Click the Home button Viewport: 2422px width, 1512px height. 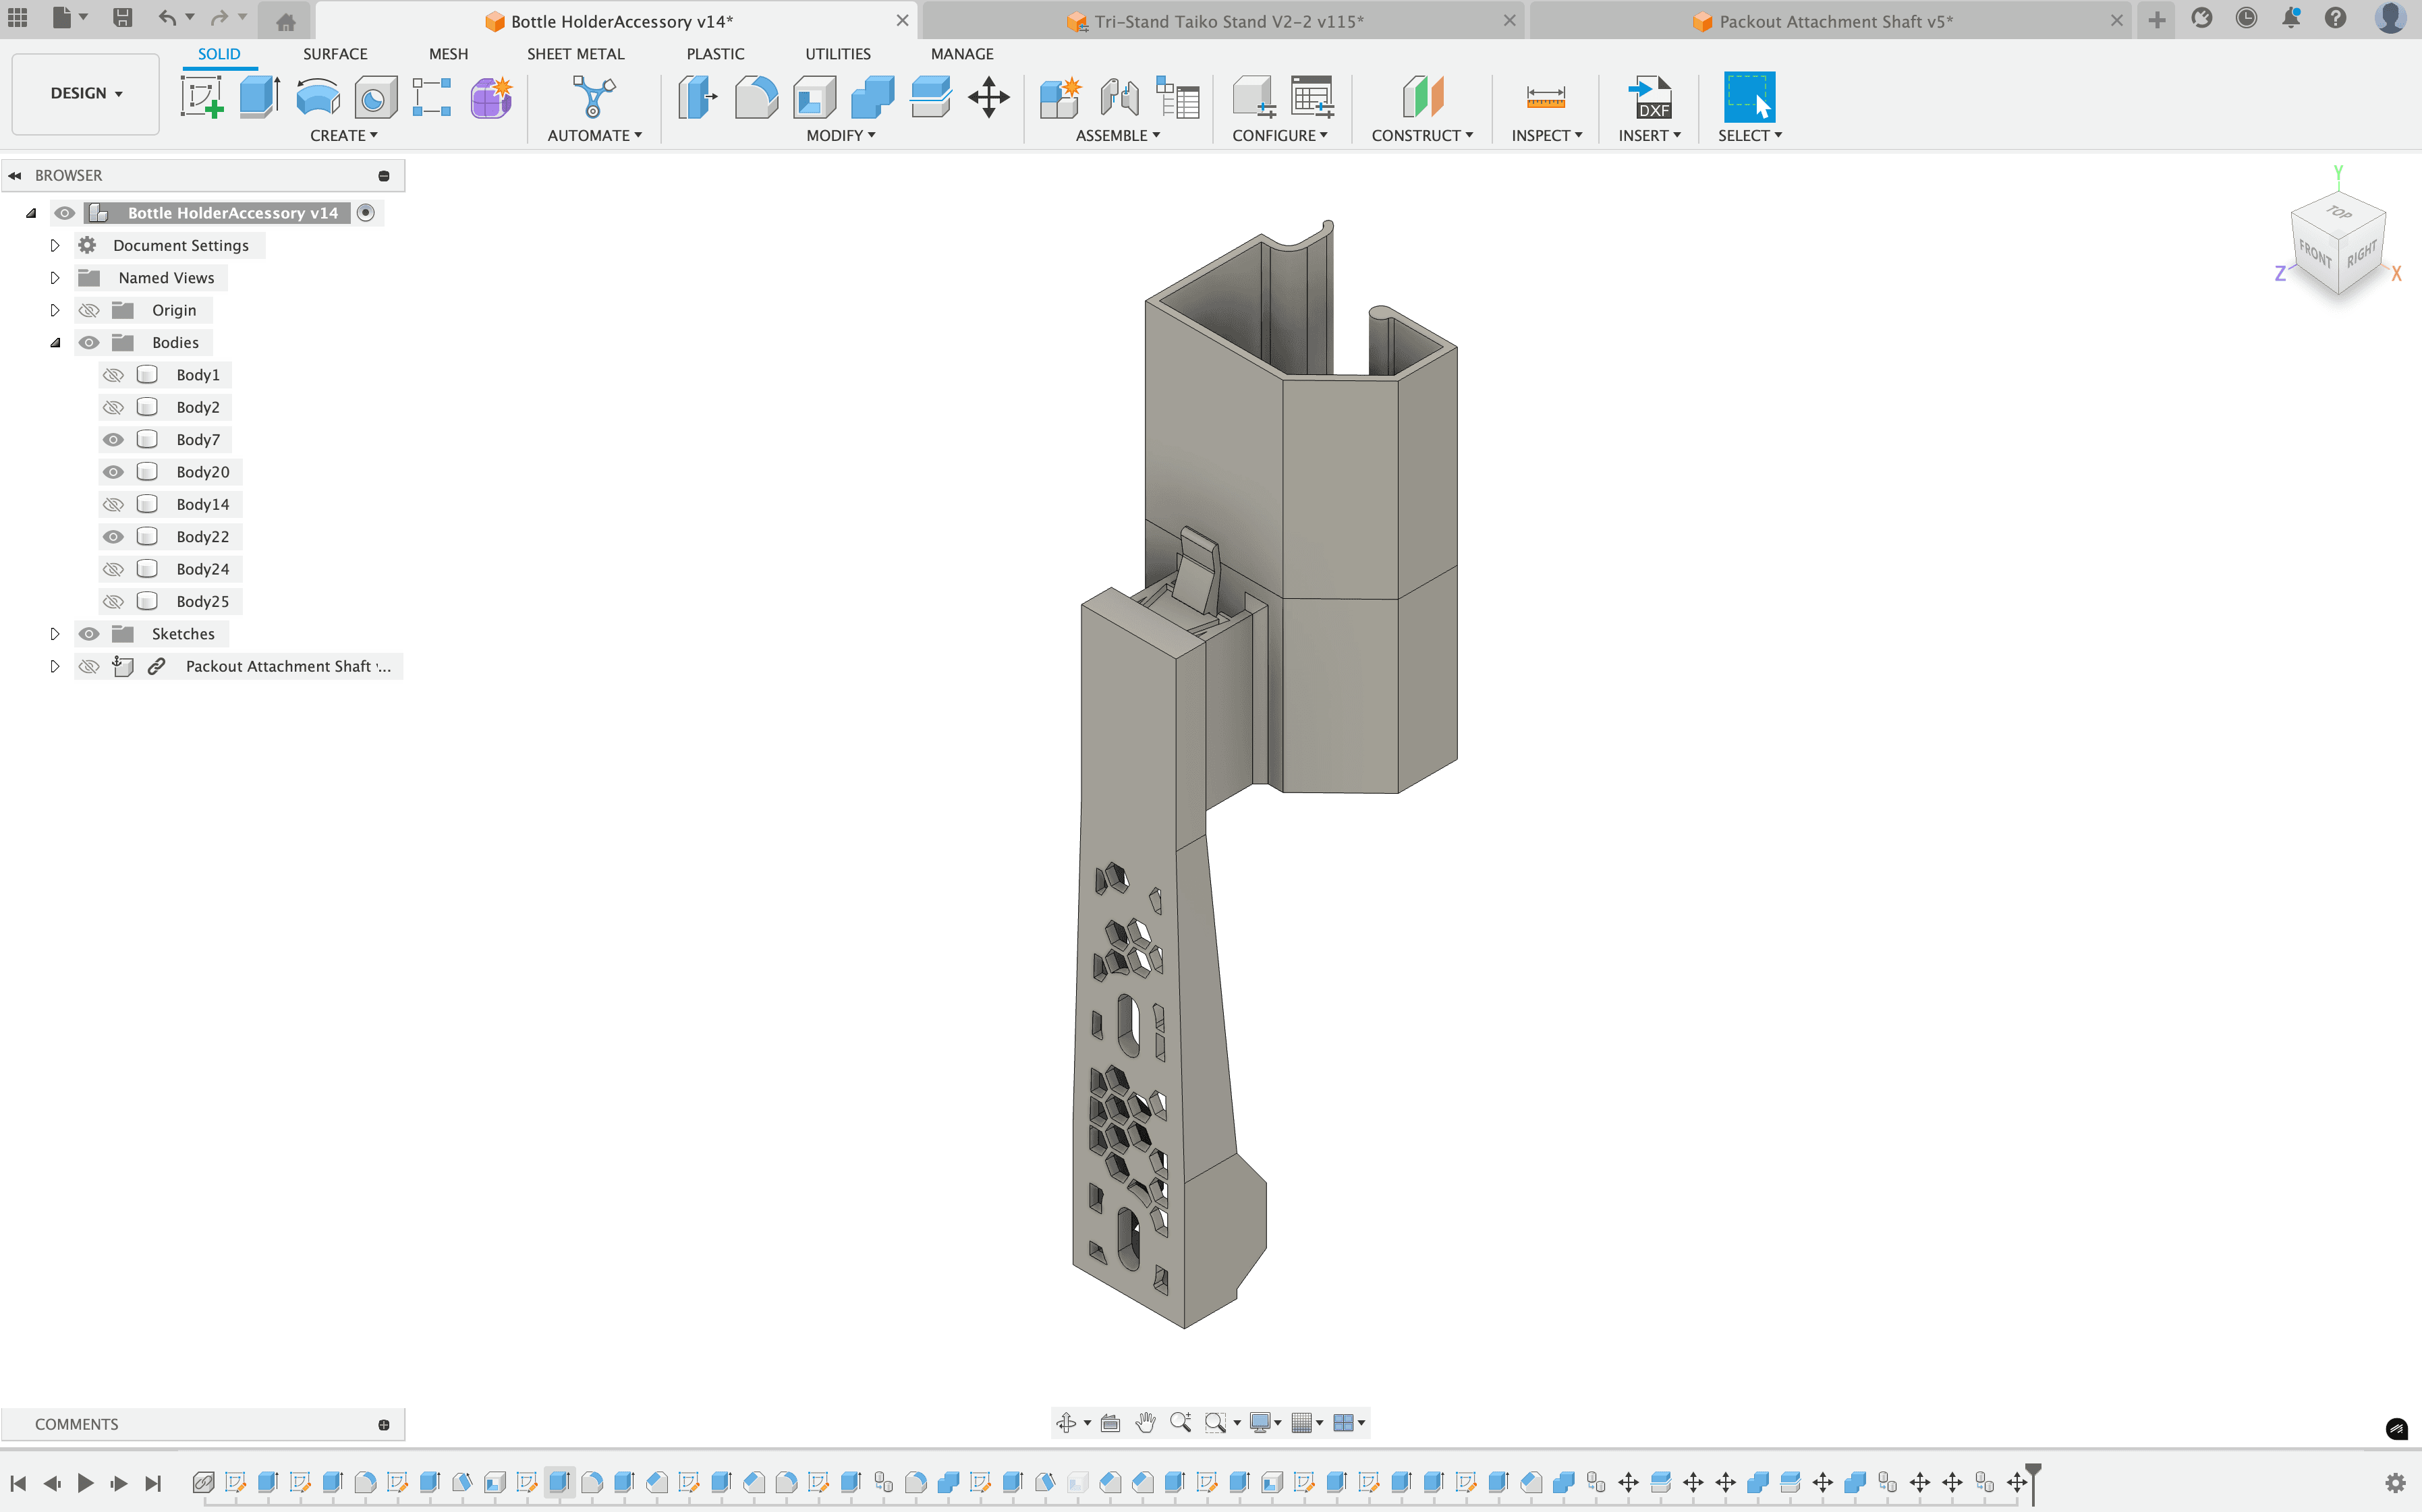point(285,21)
